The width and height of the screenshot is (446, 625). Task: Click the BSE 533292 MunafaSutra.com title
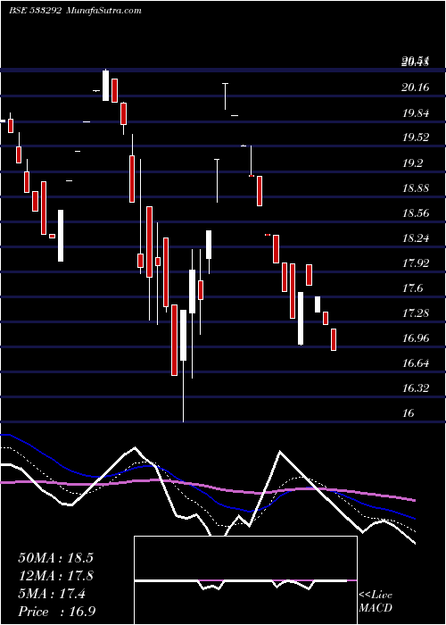click(x=75, y=11)
